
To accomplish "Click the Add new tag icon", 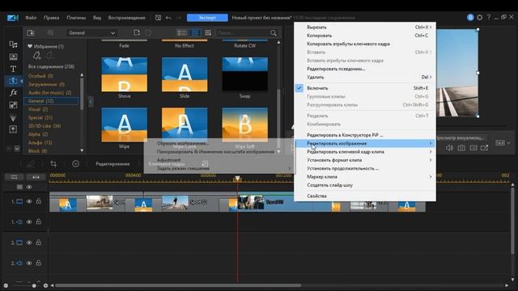I will coord(36,56).
